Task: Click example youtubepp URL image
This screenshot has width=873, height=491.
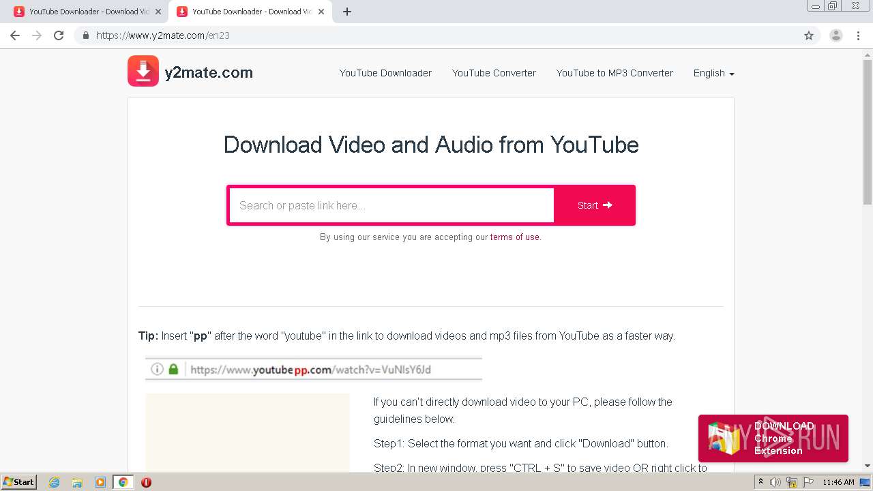Action: [x=313, y=370]
